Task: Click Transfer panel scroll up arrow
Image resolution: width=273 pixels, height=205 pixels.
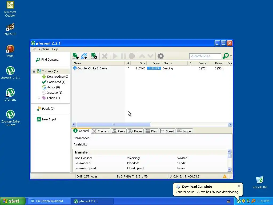Action: [x=230, y=152]
